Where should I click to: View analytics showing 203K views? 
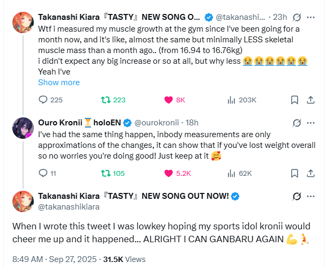click(x=232, y=100)
